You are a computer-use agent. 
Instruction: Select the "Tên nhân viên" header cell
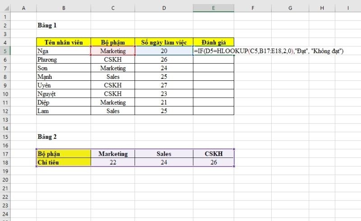pos(63,42)
